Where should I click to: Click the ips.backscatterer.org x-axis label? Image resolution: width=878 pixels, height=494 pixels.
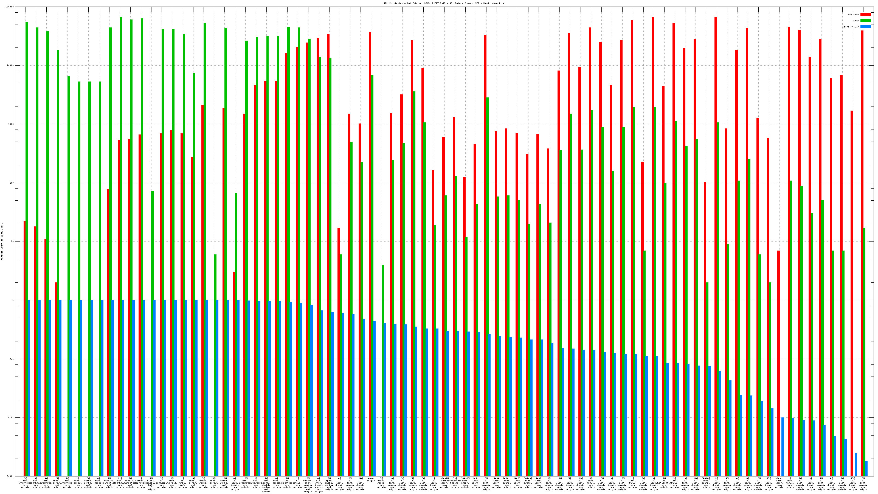click(x=287, y=483)
